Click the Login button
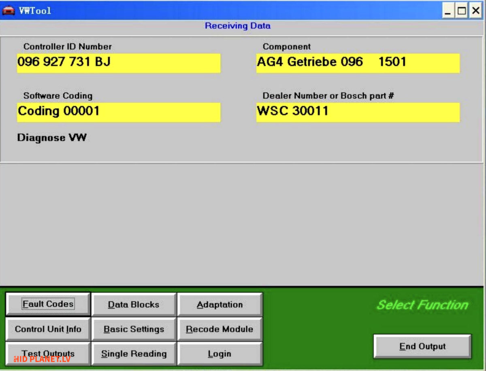 [220, 354]
